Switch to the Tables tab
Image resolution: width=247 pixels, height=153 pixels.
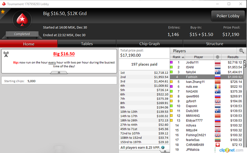pyautogui.click(x=87, y=44)
